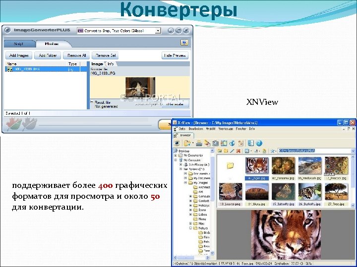The image size is (357, 267).
Task: Click the layout panel icon in XnView toolbar
Action: point(251,143)
